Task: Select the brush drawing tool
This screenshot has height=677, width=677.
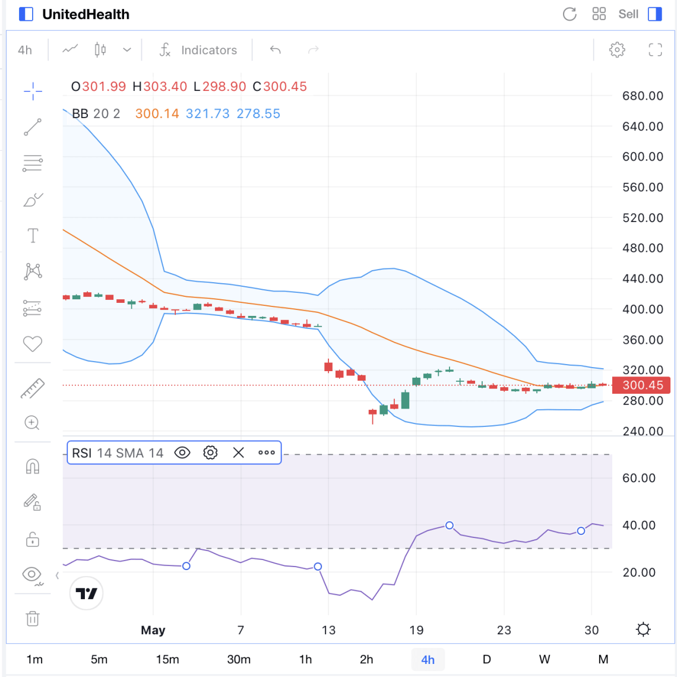Action: 33,200
